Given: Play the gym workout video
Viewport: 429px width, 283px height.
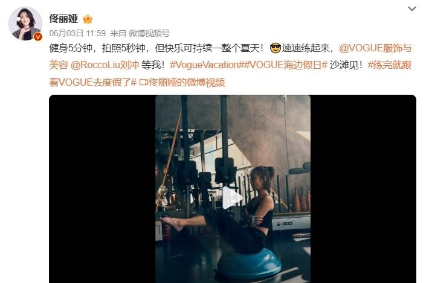Looking at the screenshot, I should 232,198.
